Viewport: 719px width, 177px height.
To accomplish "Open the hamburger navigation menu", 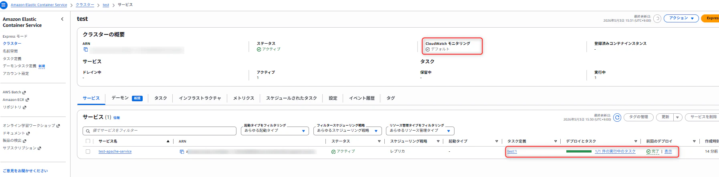I will (x=4, y=5).
